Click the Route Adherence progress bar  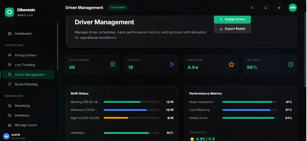[250, 102]
